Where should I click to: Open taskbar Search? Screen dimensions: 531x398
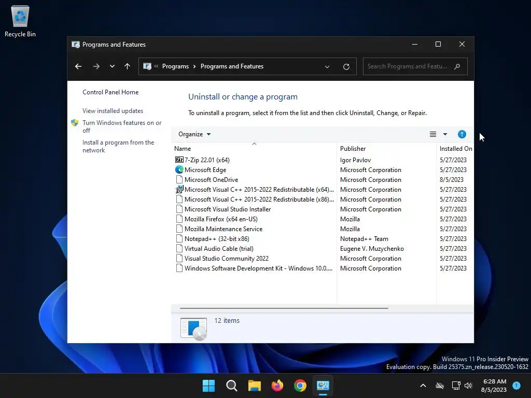(232, 386)
